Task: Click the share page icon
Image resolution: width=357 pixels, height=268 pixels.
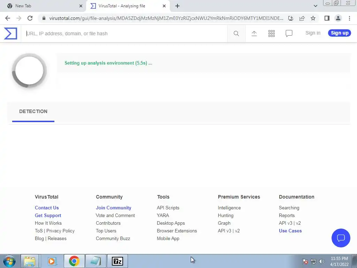Action: [x=302, y=18]
